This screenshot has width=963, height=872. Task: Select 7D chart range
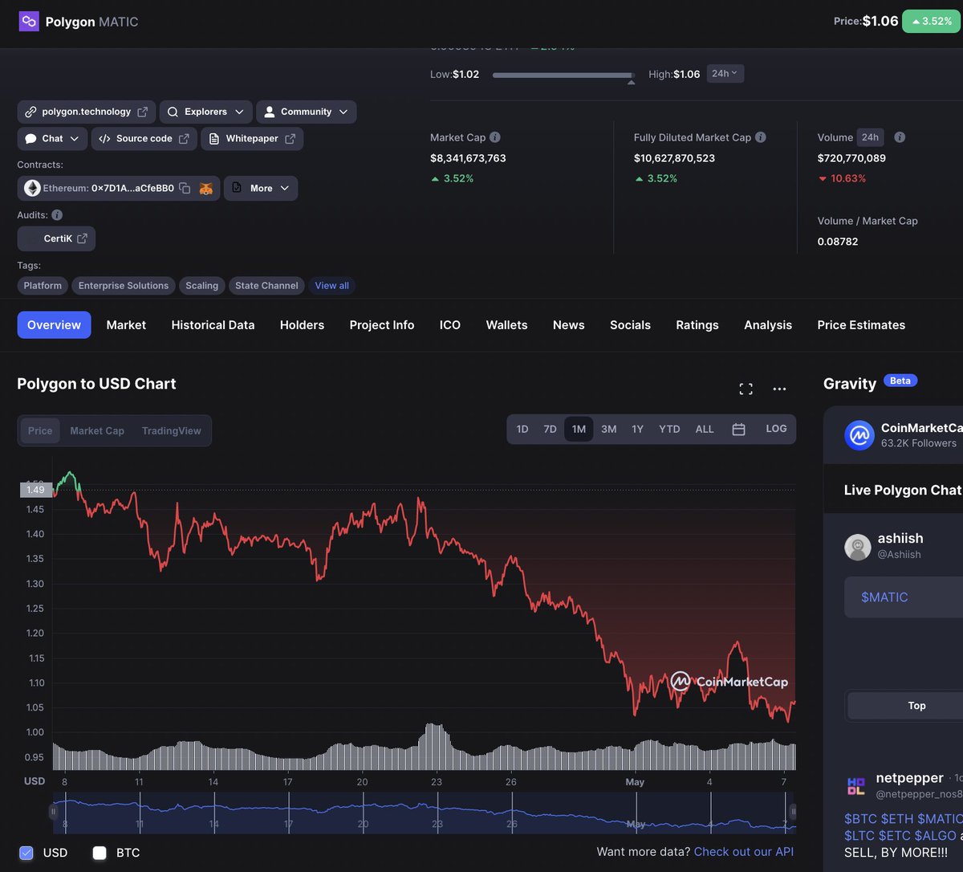[x=550, y=430]
